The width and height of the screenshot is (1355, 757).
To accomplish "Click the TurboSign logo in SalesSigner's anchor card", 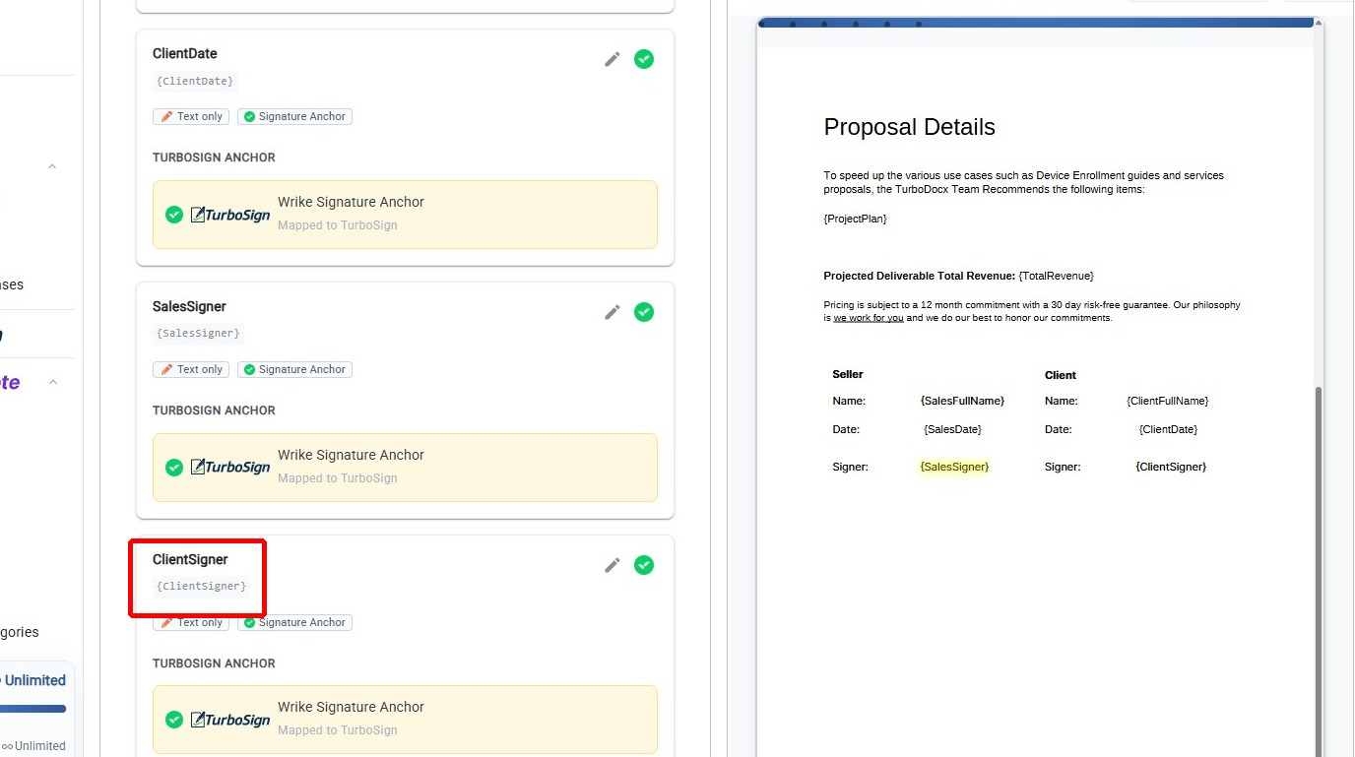I will 230,467.
